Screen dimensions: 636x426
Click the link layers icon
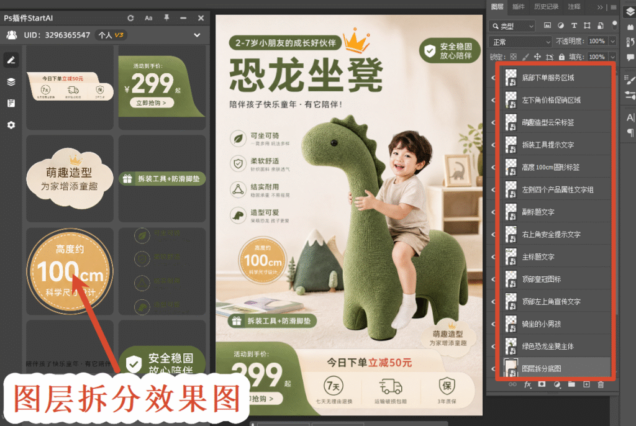(x=512, y=384)
